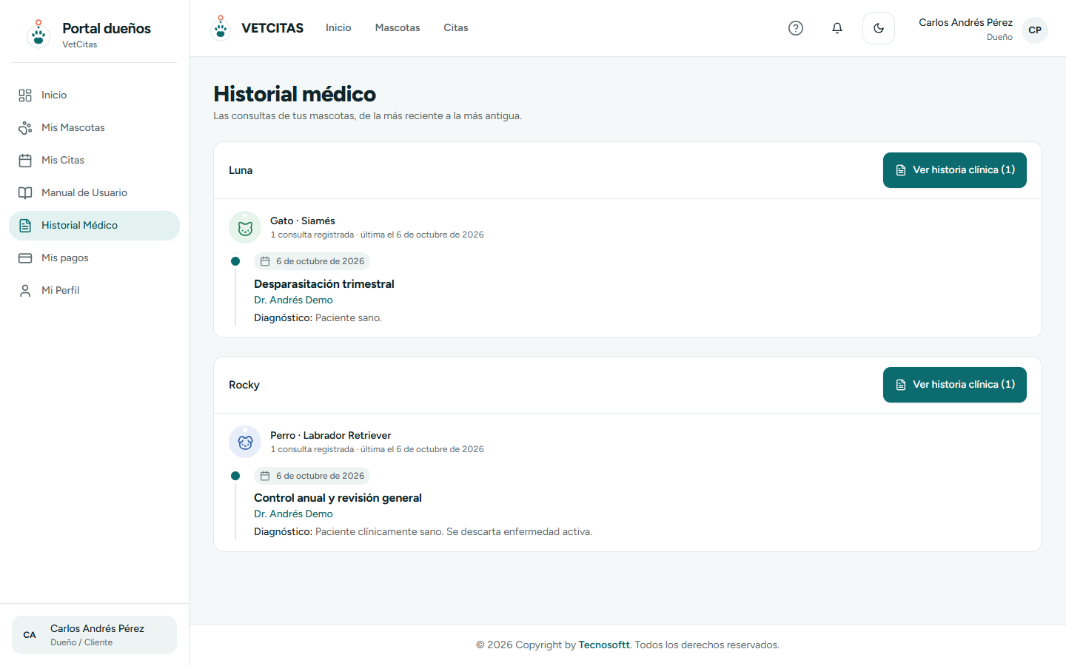
Task: Go to Inicio in top navigation
Action: [x=338, y=28]
